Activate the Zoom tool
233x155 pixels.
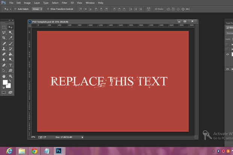tap(11, 76)
